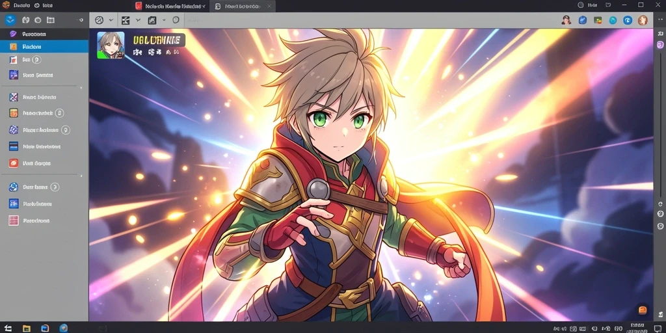The width and height of the screenshot is (666, 333).
Task: Open the small dropdown in sidebar header
Action: (81, 20)
